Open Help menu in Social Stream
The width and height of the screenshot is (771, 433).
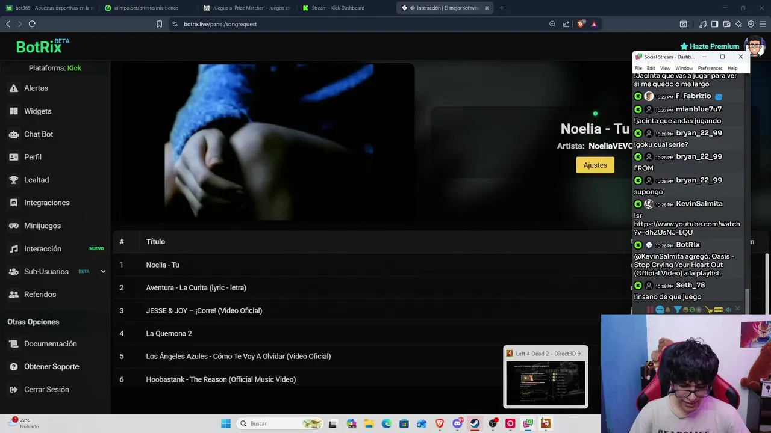point(732,68)
